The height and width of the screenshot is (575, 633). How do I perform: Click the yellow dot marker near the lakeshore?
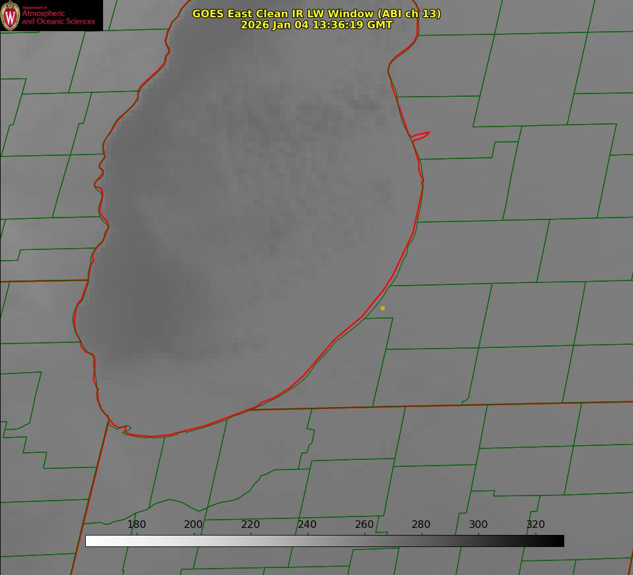(382, 308)
